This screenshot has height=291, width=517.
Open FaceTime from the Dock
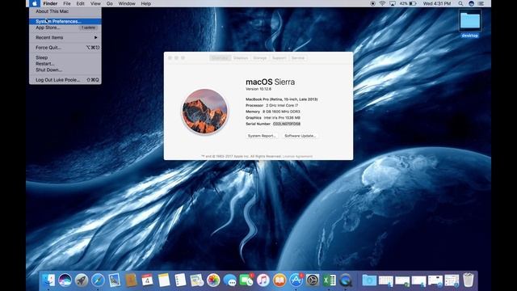pos(246,280)
